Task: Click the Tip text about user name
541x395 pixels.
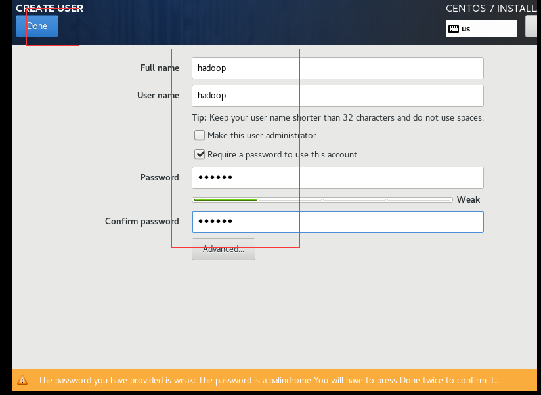Action: (x=337, y=118)
